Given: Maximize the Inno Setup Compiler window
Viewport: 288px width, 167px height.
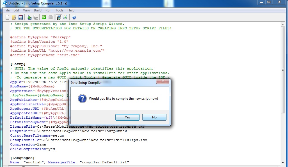Looking at the screenshot, I should coord(269,2).
